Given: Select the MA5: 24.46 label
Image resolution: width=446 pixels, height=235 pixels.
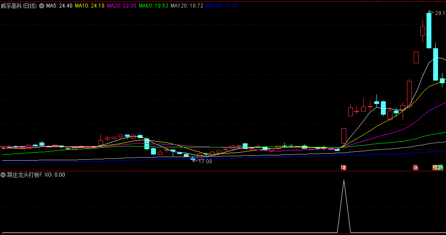Looking at the screenshot, I should (x=59, y=6).
